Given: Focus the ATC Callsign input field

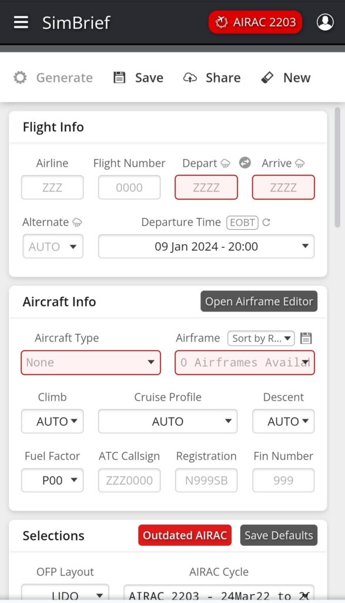Looking at the screenshot, I should click(x=129, y=480).
